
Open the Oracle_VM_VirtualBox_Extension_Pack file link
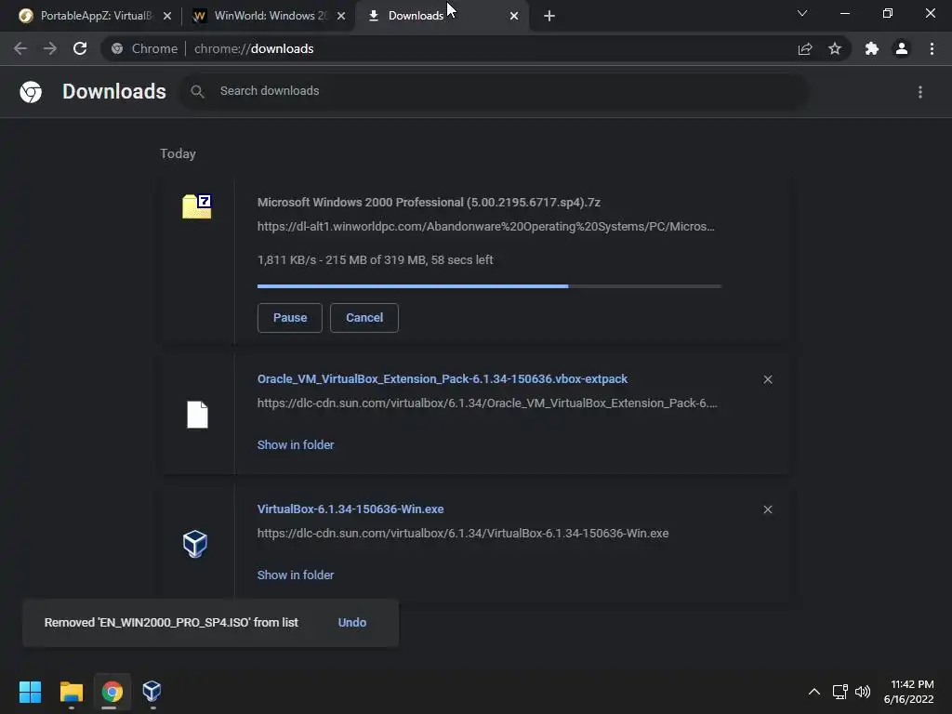tap(443, 379)
